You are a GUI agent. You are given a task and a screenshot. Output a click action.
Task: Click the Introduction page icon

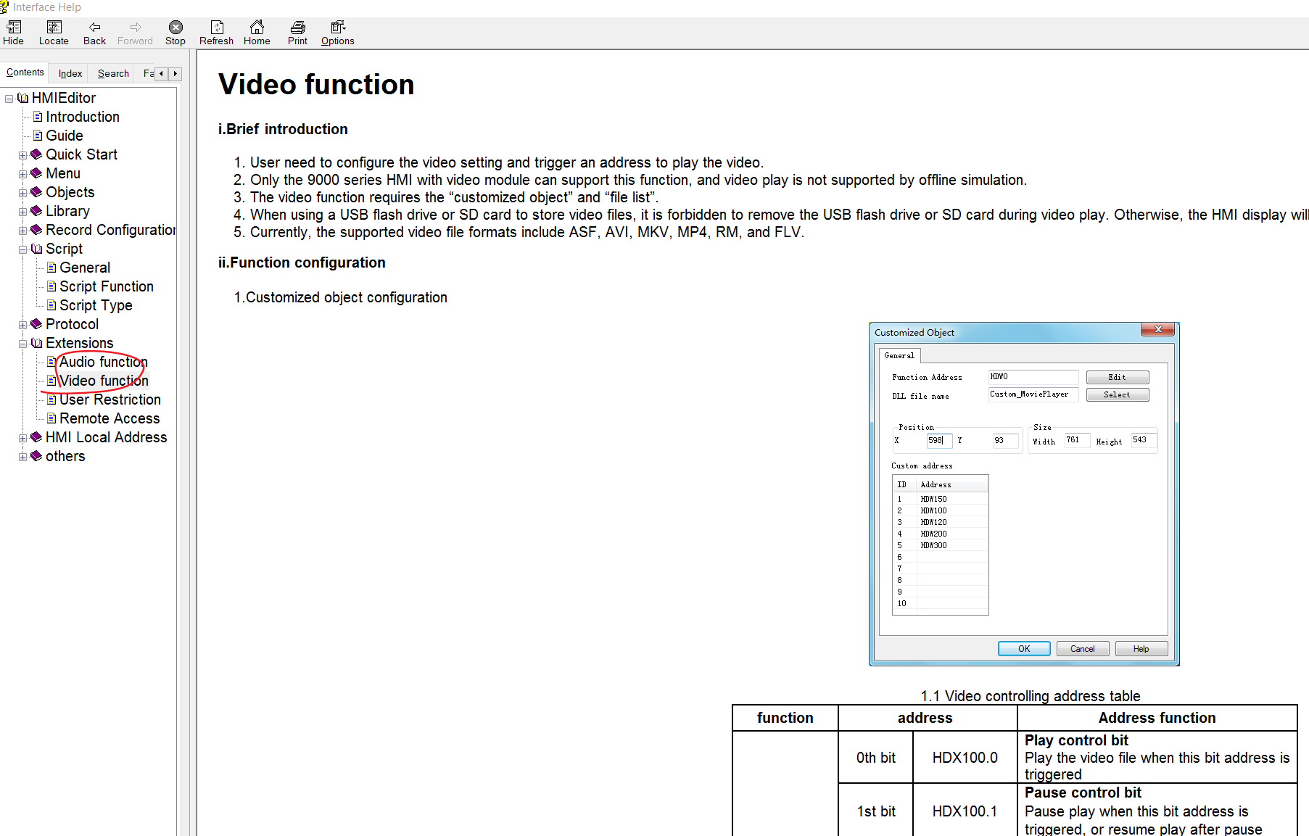pyautogui.click(x=38, y=117)
